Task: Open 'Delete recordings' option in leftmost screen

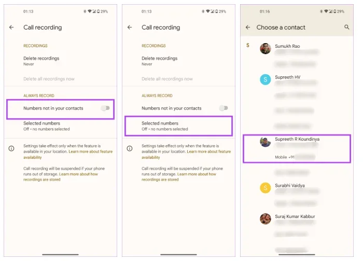Action: [x=41, y=61]
